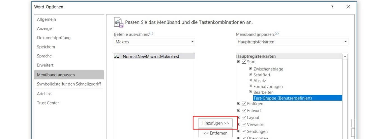Click the ribbon tree scrollbar up arrow

pos(345,57)
